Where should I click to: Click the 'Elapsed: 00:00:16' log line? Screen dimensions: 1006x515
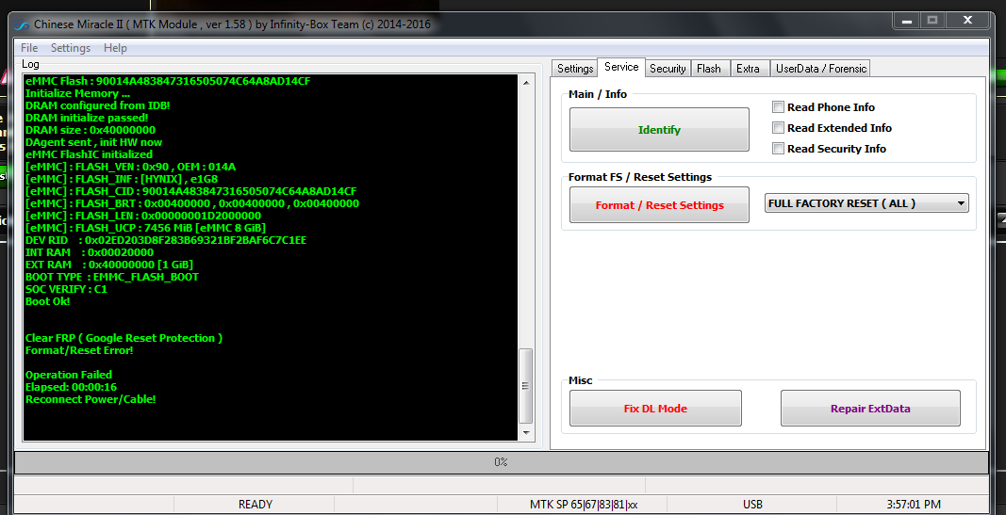coord(72,387)
